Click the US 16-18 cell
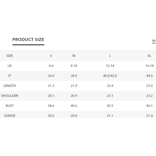Image resolution: width=156 pixels, height=156 pixels. pyautogui.click(x=149, y=66)
